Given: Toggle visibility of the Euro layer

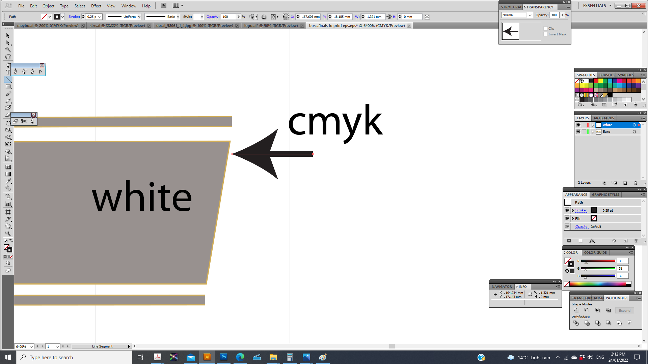Looking at the screenshot, I should (x=578, y=132).
